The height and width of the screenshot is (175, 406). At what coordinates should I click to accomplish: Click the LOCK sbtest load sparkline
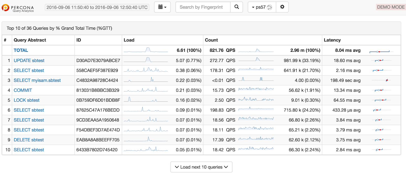tap(146, 99)
